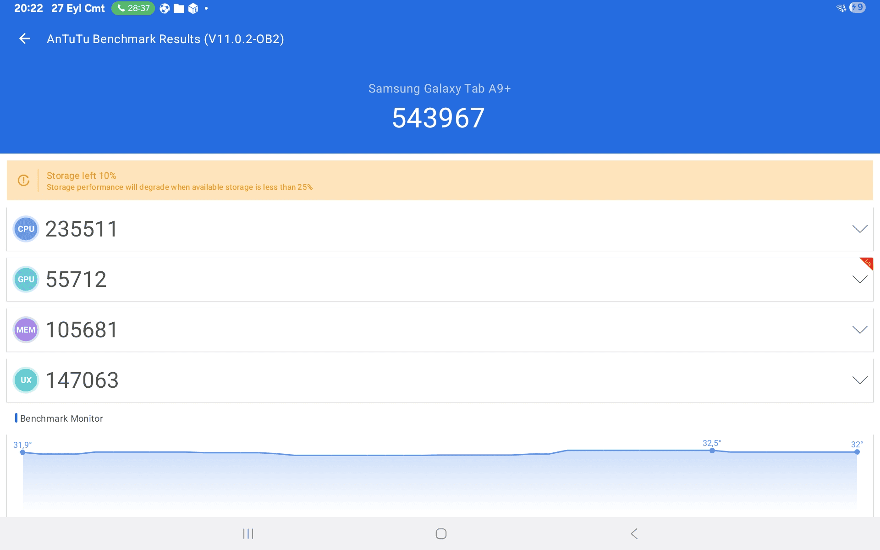Viewport: 880px width, 550px height.
Task: Open the ongoing call timer 28:37
Action: pos(133,8)
